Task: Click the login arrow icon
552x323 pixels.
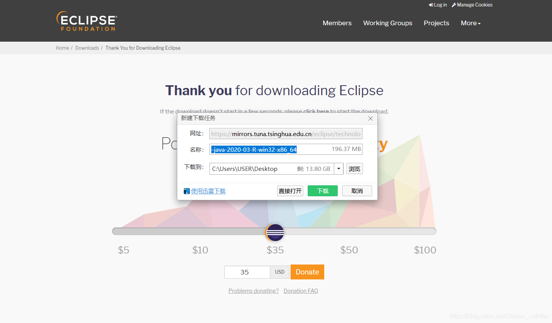Action: [431, 5]
